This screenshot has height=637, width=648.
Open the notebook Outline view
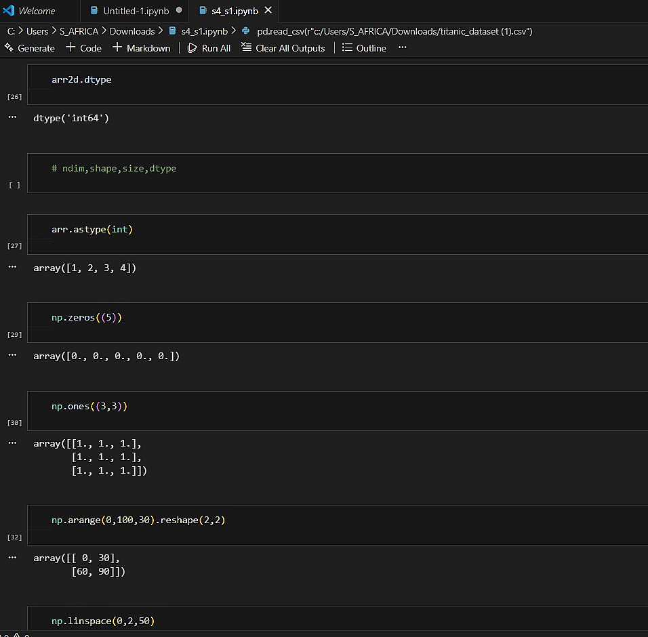(364, 48)
